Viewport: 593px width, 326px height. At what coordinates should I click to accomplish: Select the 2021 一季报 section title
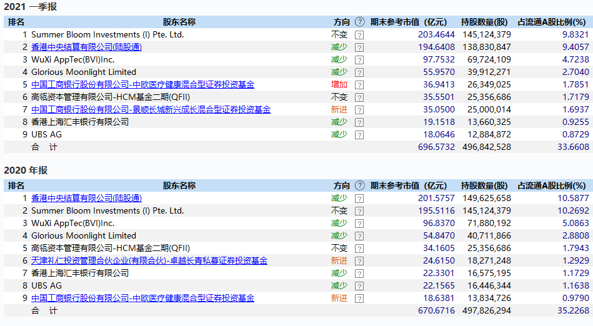coord(30,7)
